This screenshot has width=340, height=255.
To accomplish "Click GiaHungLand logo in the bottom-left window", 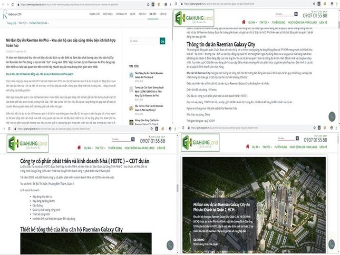I will [27, 143].
